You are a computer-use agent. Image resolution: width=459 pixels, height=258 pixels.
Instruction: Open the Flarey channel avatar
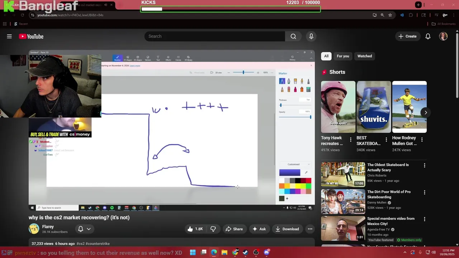click(x=34, y=229)
